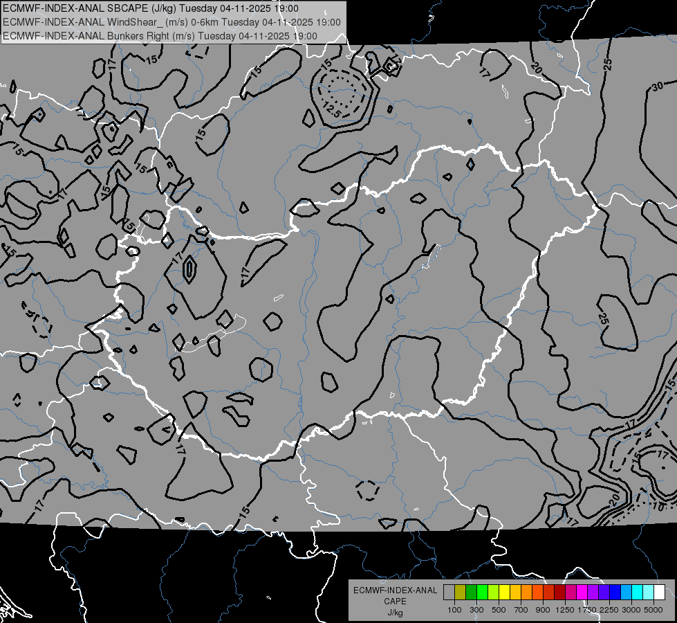The width and height of the screenshot is (677, 623).
Task: Click the white swatch at legend end
Action: (659, 593)
